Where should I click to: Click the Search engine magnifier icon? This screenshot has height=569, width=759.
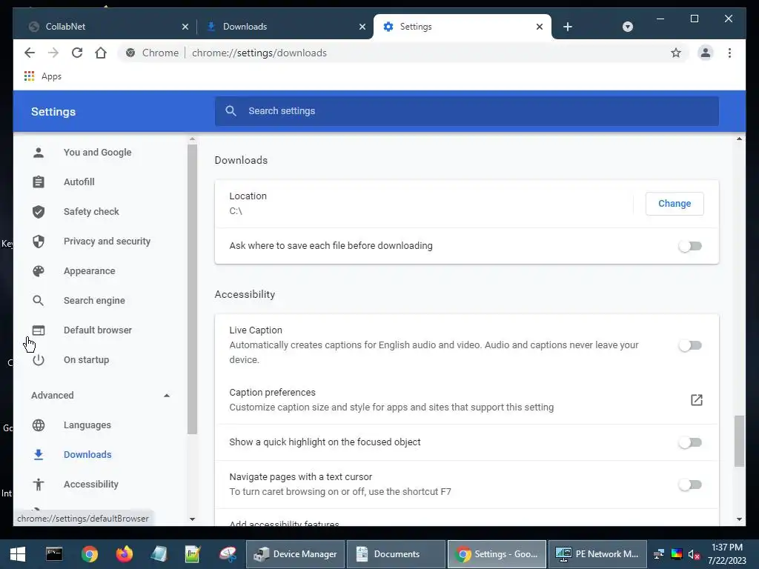pos(39,301)
